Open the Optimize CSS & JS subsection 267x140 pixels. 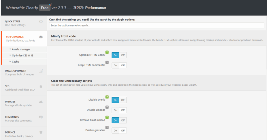click(23, 55)
